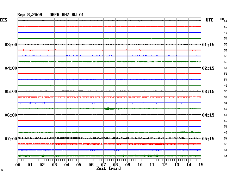Select the UTC time label "04:15"
The image size is (229, 174).
(208, 115)
